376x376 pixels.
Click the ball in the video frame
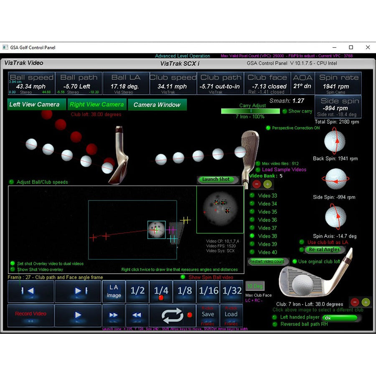[156, 230]
